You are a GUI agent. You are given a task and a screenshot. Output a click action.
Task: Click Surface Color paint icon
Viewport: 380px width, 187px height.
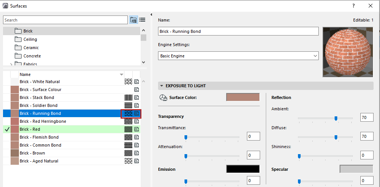[x=163, y=98]
